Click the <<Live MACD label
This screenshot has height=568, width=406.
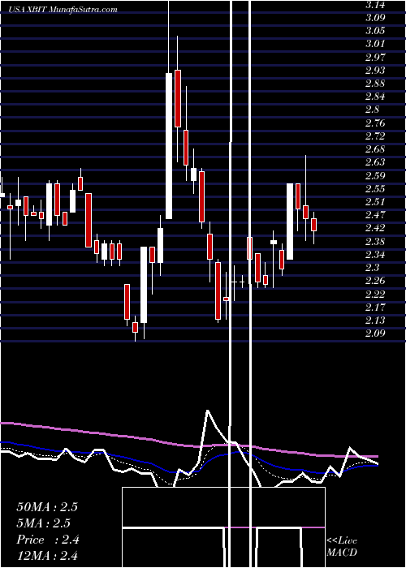point(342,547)
